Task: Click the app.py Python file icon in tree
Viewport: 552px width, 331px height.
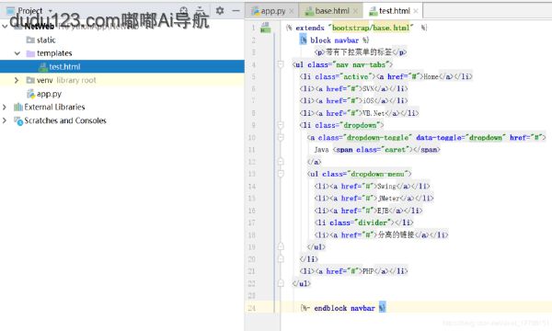Action: [x=31, y=94]
